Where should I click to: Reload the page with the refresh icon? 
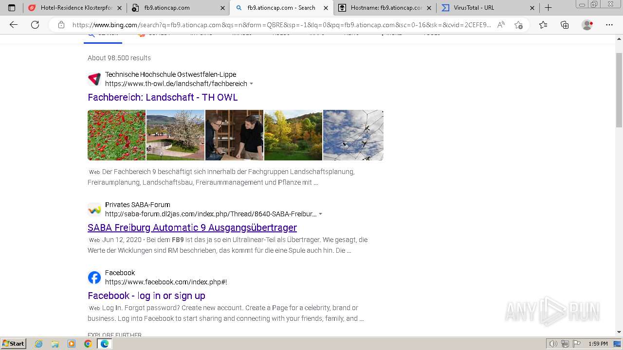35,25
